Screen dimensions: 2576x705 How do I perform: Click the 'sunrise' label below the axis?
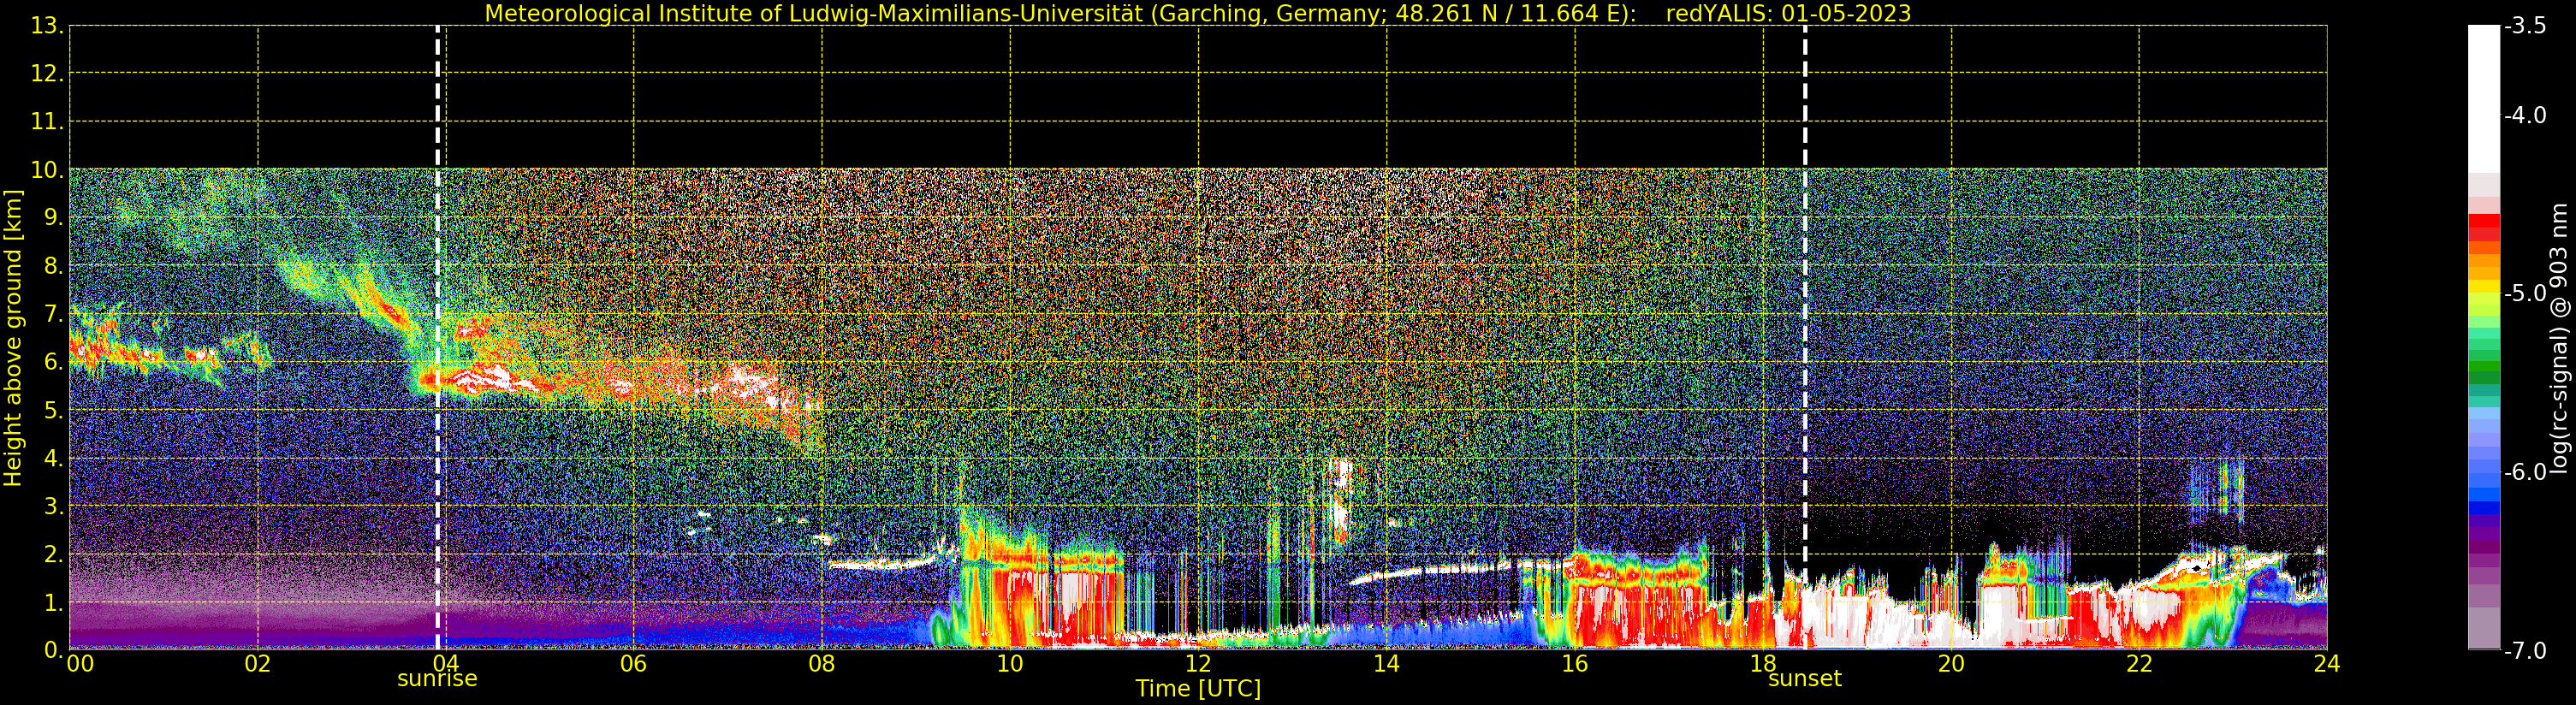click(x=437, y=679)
